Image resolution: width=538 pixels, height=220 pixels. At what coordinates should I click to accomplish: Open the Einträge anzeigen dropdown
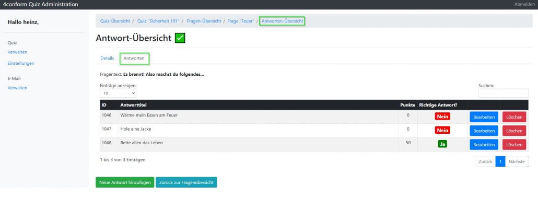[118, 93]
